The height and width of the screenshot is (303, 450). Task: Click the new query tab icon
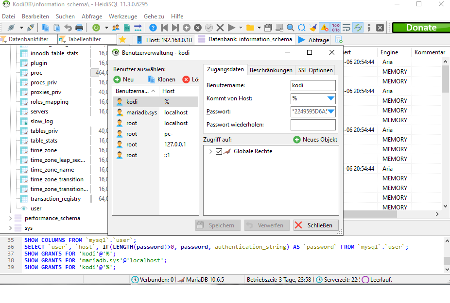coord(339,40)
